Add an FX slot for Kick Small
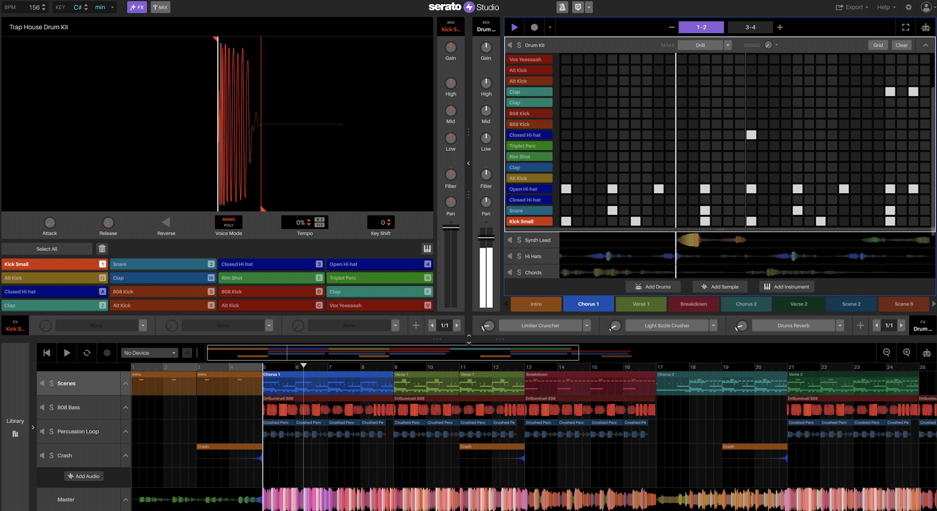Viewport: 937px width, 511px height. point(416,325)
